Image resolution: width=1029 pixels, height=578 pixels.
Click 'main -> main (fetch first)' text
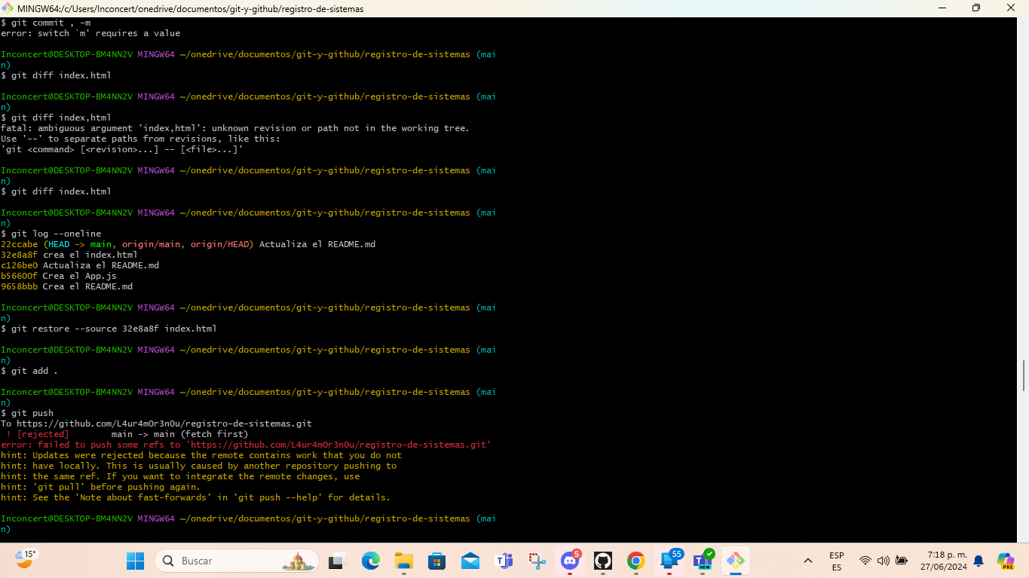coord(179,434)
